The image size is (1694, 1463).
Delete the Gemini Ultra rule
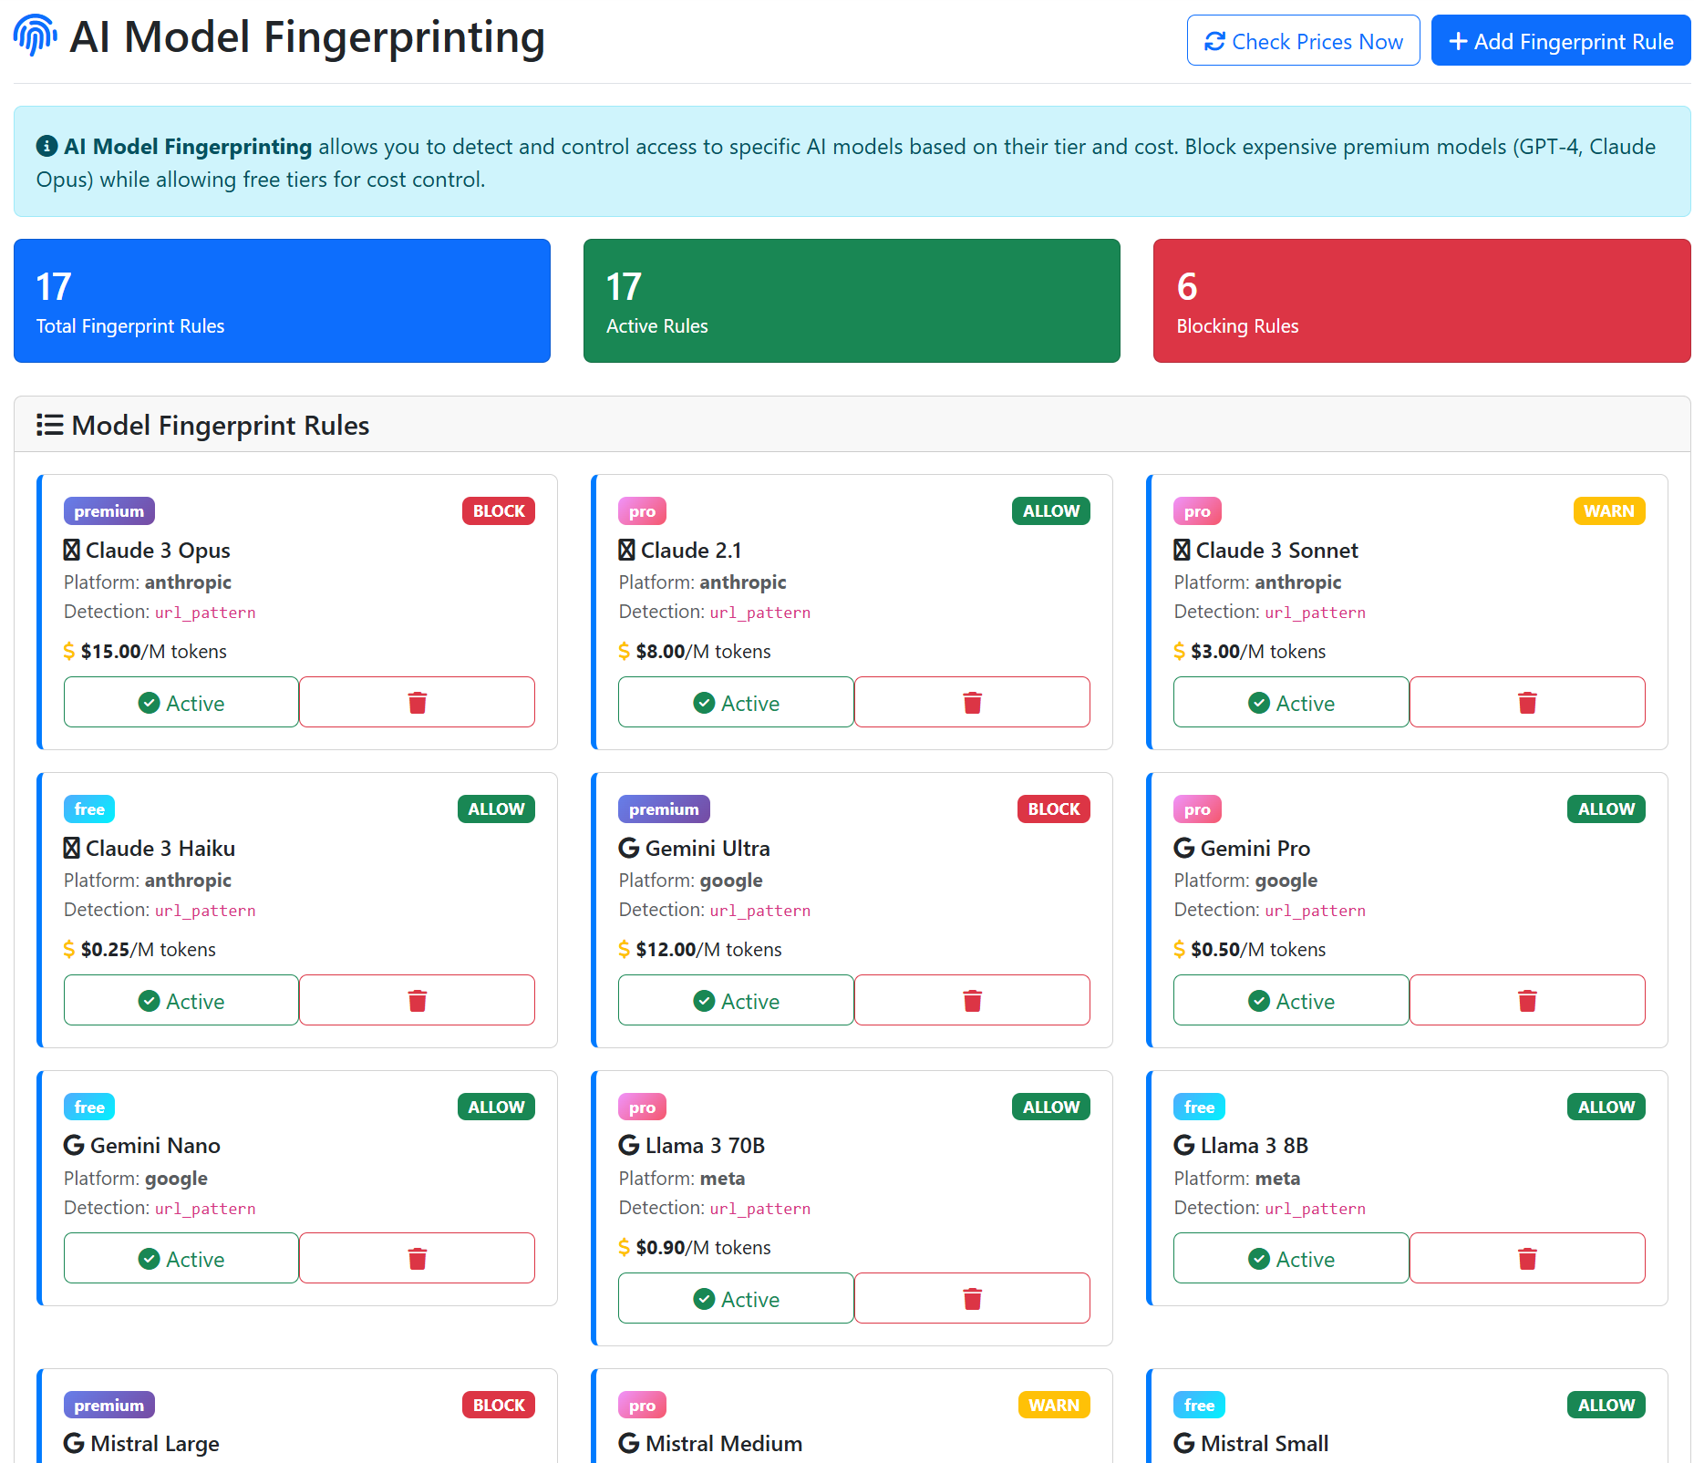(972, 1000)
